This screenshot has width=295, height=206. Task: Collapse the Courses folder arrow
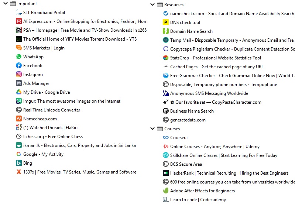point(152,128)
